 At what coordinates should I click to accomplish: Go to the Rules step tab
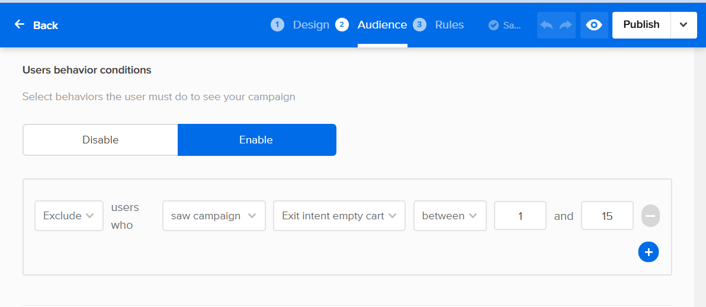coord(449,25)
